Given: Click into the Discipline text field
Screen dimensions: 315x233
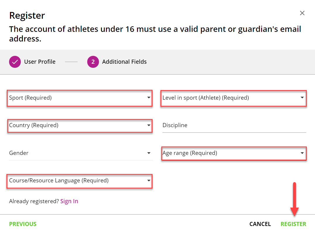Looking at the screenshot, I should 234,125.
